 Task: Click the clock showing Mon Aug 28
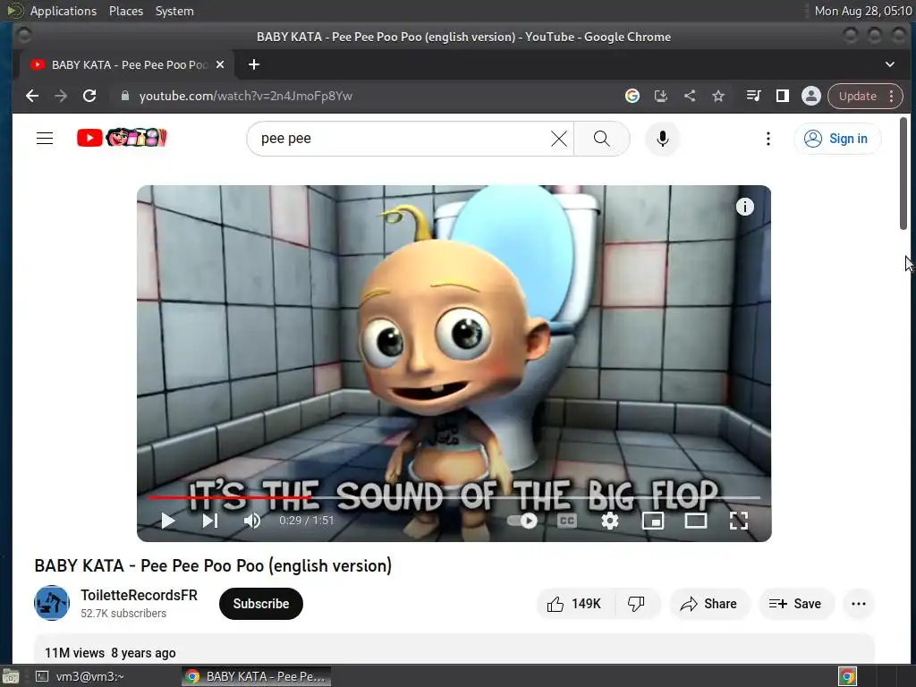(863, 11)
